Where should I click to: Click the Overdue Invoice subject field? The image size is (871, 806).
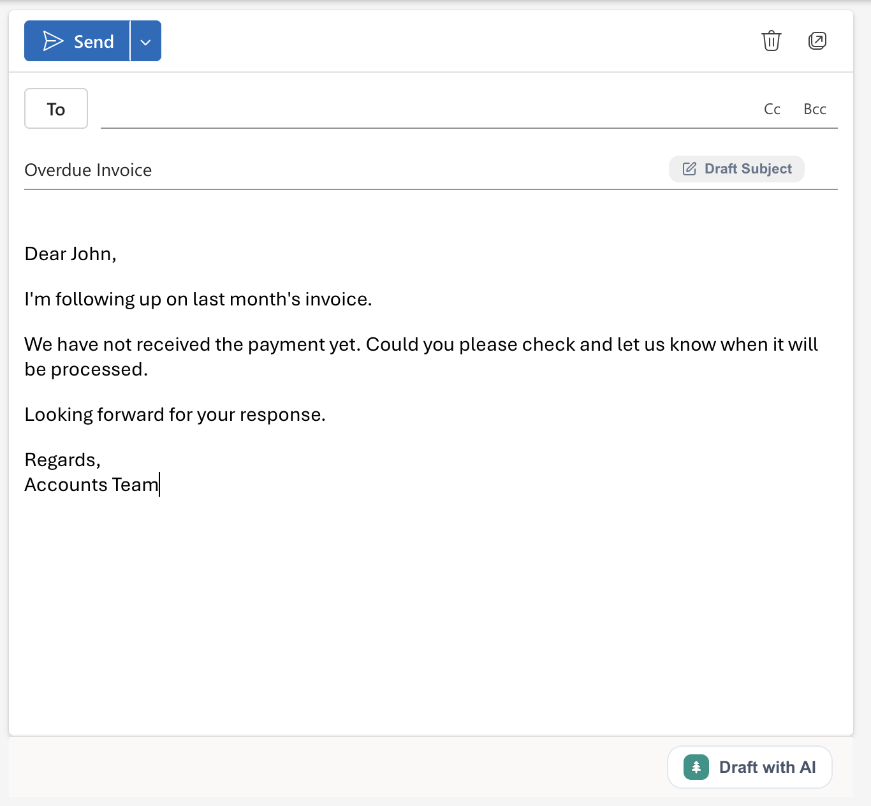[344, 170]
